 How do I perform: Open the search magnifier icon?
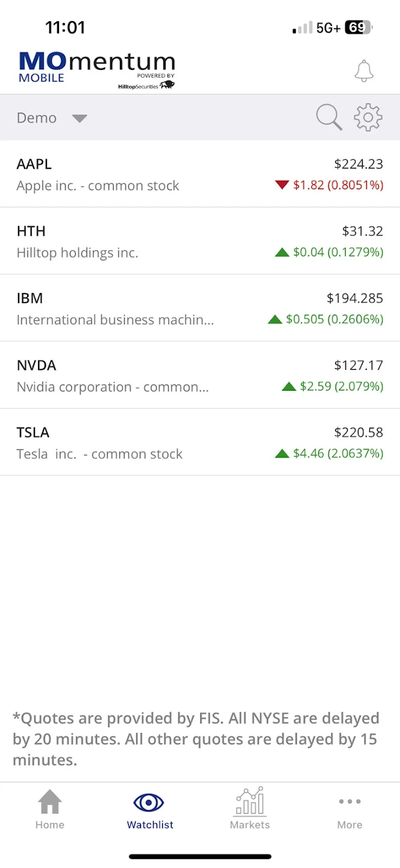click(x=328, y=117)
